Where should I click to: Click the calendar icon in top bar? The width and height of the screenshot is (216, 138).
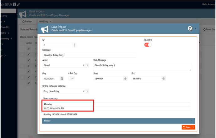[x=6, y=4]
